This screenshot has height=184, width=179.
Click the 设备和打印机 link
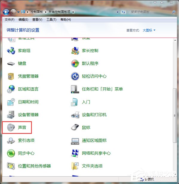(x=94, y=115)
